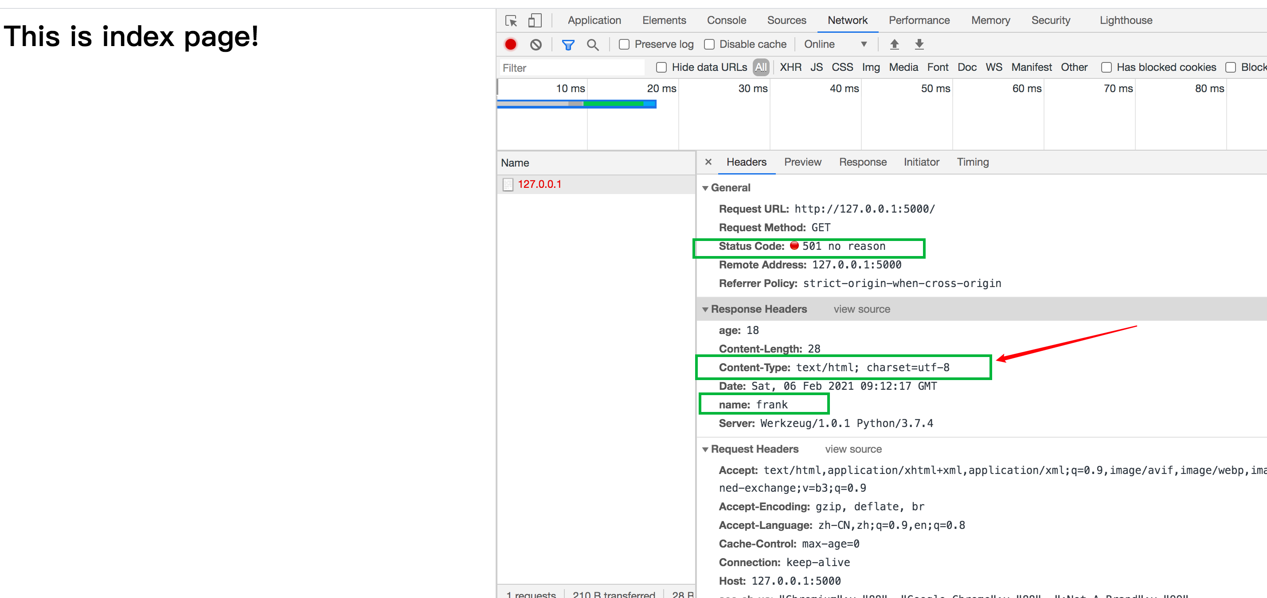Click the network timeline overview bar
This screenshot has height=598, width=1267.
(x=576, y=104)
